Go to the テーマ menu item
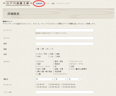Screen dimensions: 116x96 47,3
